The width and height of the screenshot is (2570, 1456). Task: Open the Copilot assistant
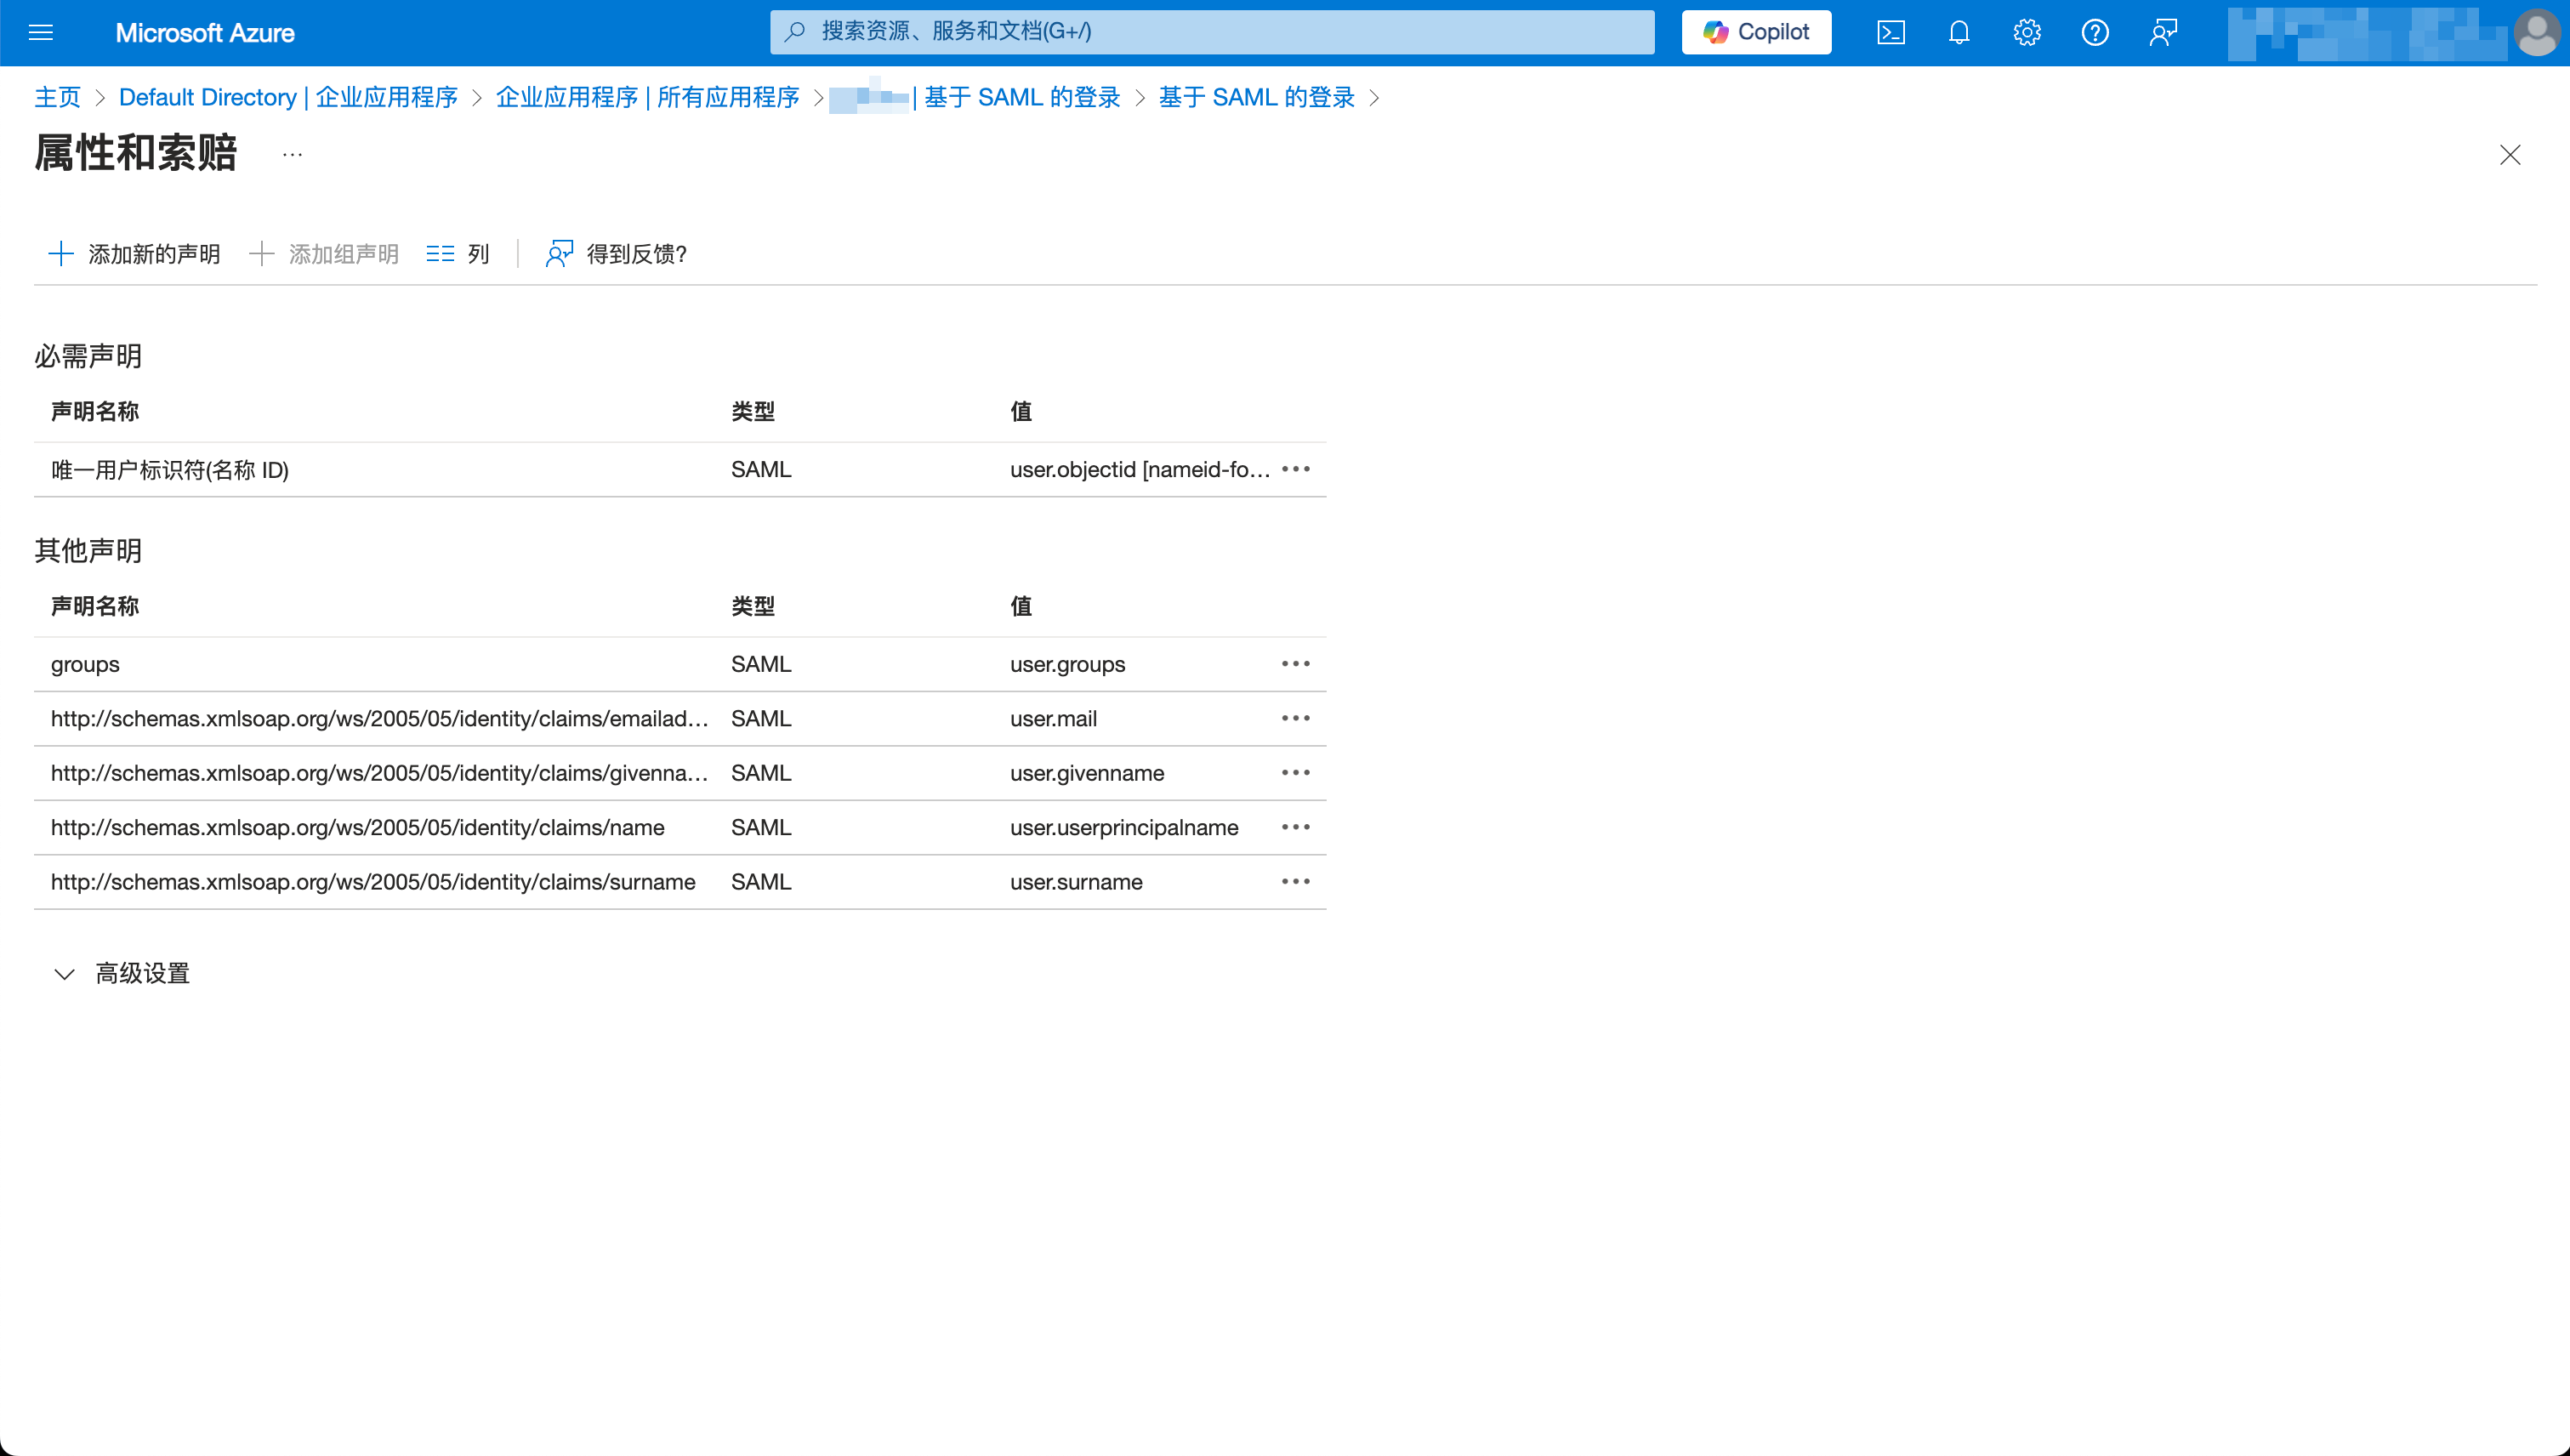click(x=1755, y=32)
